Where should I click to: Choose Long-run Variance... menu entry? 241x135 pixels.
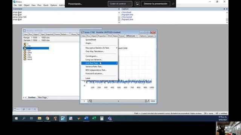(94, 60)
